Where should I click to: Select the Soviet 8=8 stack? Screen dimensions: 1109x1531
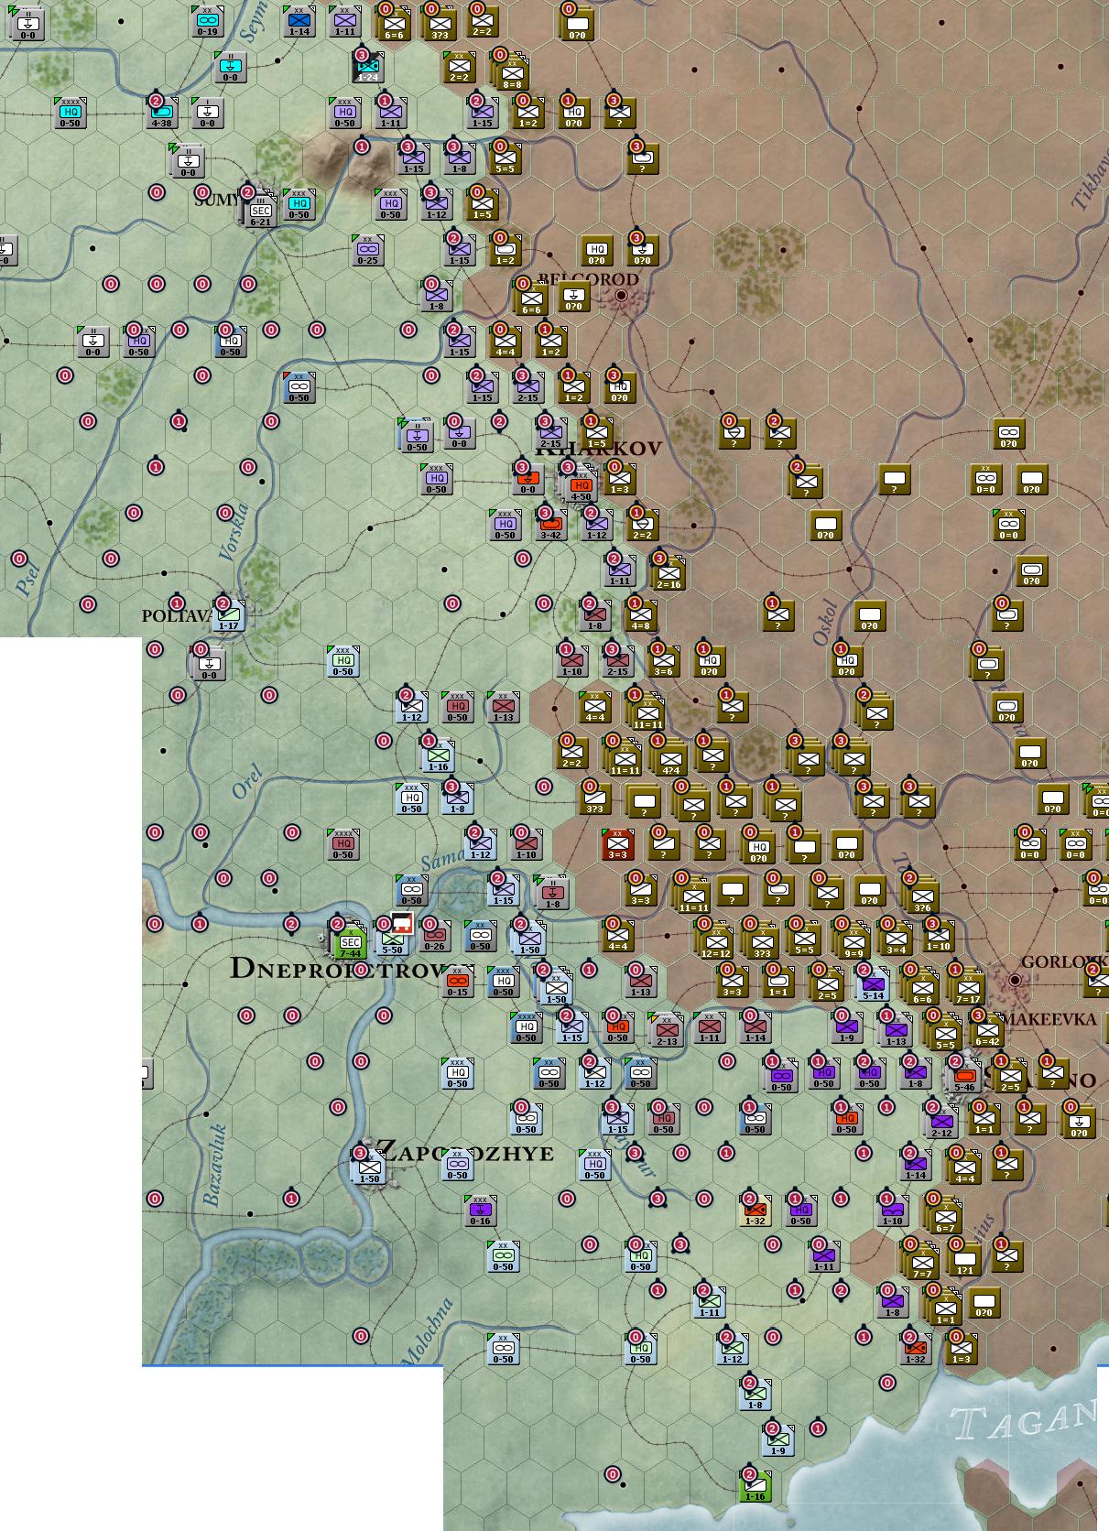[x=511, y=73]
